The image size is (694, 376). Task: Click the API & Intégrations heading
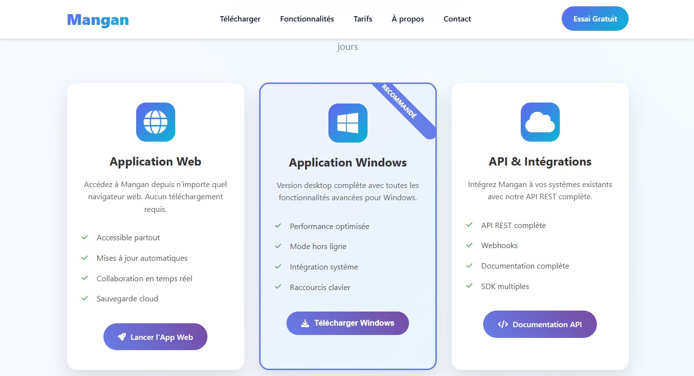click(x=540, y=162)
